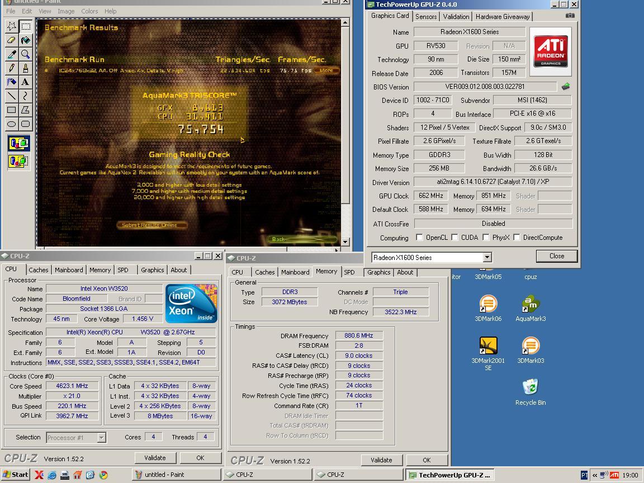Pick the Fill With Color bucket tool
Image resolution: width=644 pixels, height=483 pixels.
point(26,40)
